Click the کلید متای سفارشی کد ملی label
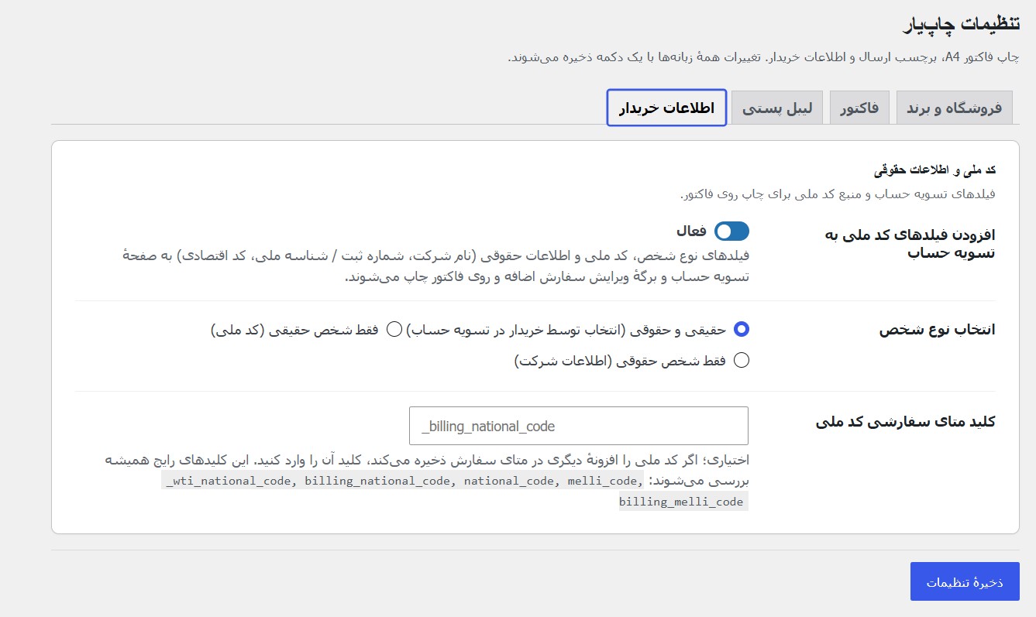 click(x=905, y=422)
